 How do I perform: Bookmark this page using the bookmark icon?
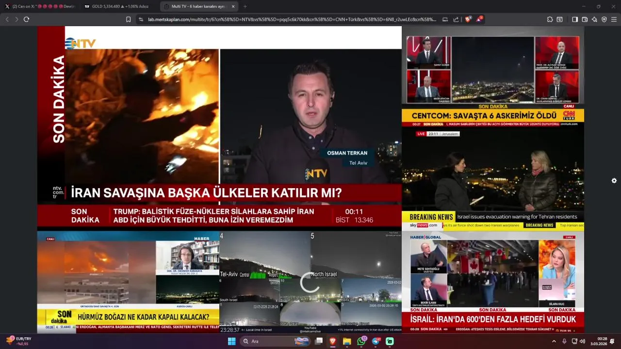coord(128,19)
